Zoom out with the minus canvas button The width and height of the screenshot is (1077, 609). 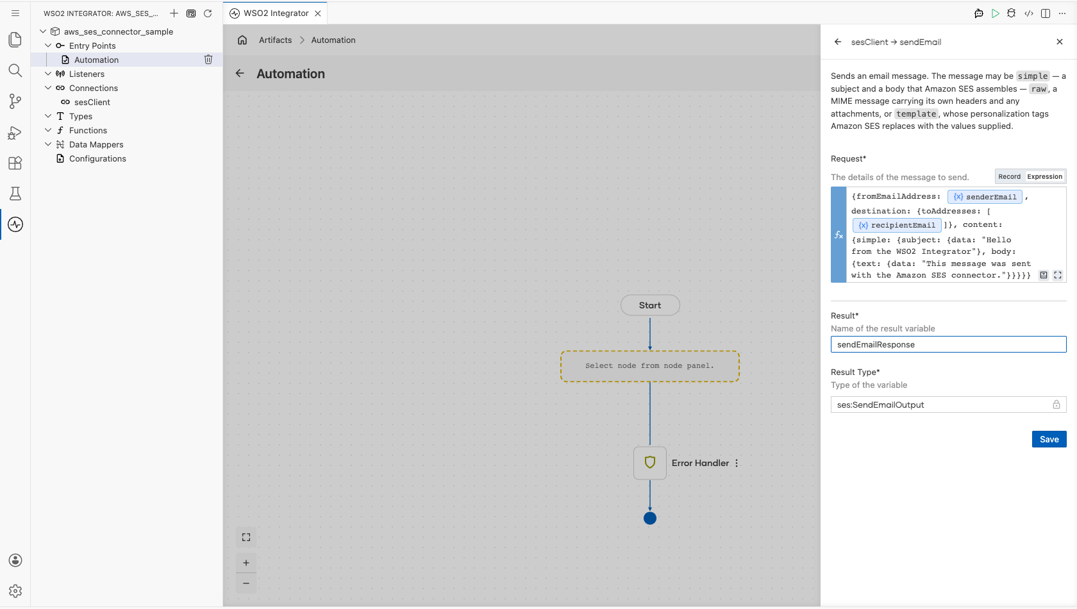[x=246, y=583]
